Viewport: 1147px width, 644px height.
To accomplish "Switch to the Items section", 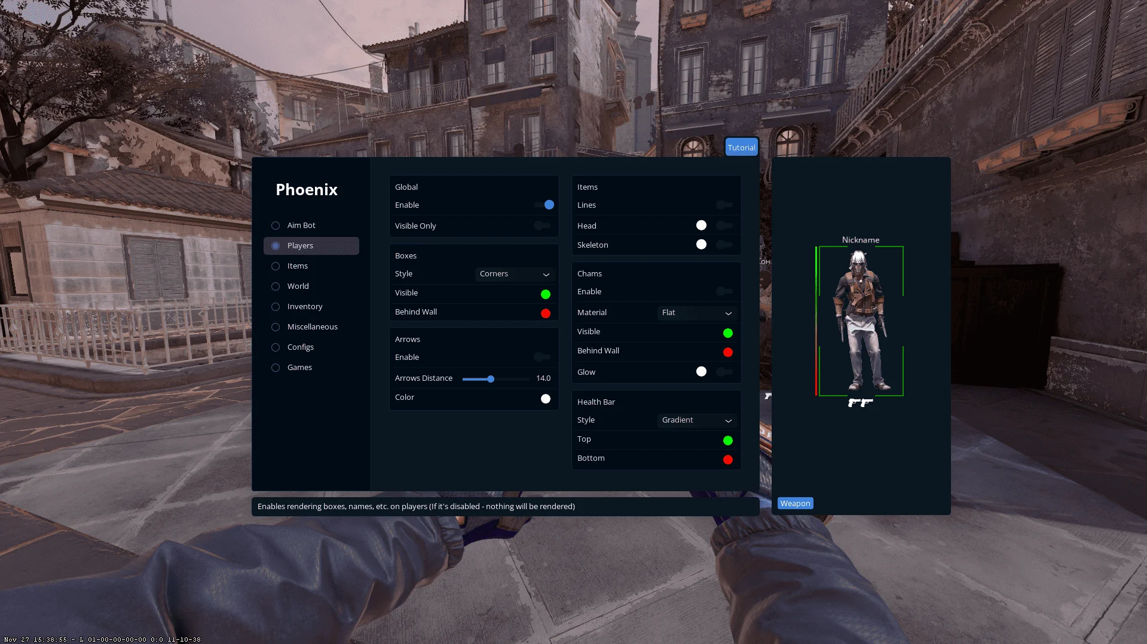I will 297,266.
